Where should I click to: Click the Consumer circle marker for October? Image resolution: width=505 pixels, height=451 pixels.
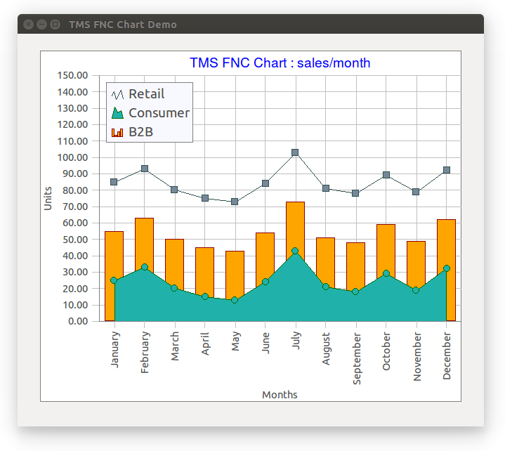point(386,273)
